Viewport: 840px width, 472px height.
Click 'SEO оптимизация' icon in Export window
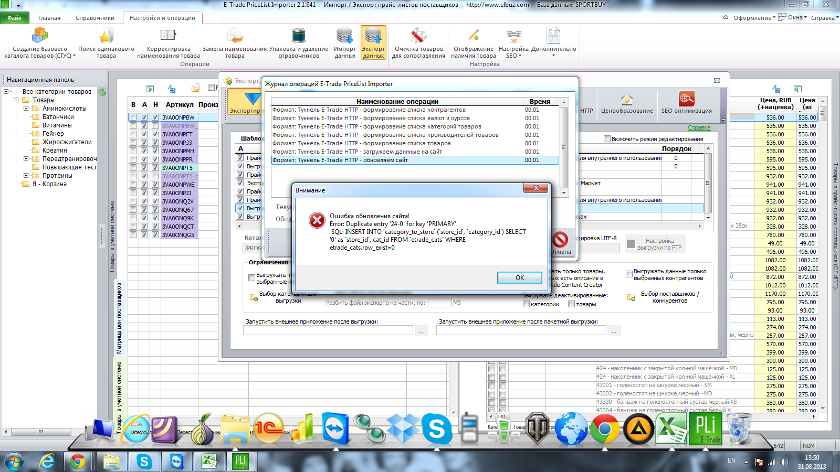pyautogui.click(x=687, y=103)
